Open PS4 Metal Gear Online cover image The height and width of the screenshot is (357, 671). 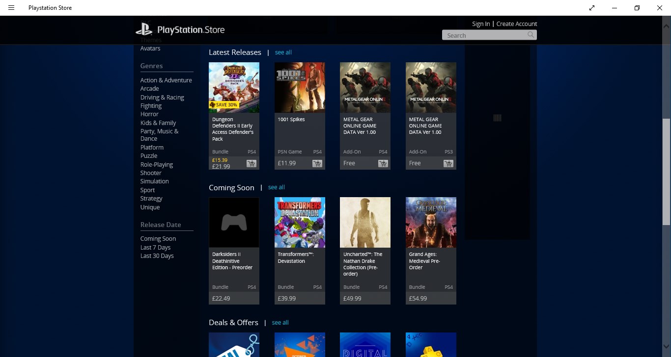point(365,87)
